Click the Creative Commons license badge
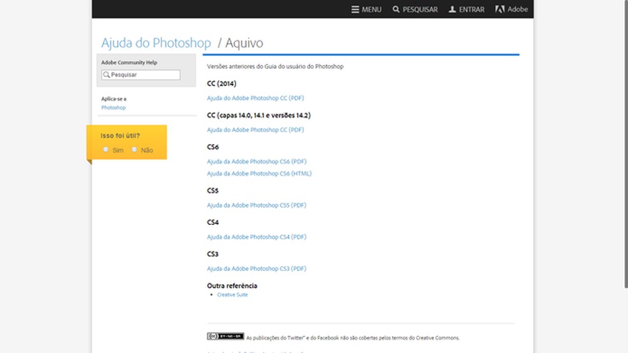This screenshot has width=628, height=353. [x=225, y=336]
